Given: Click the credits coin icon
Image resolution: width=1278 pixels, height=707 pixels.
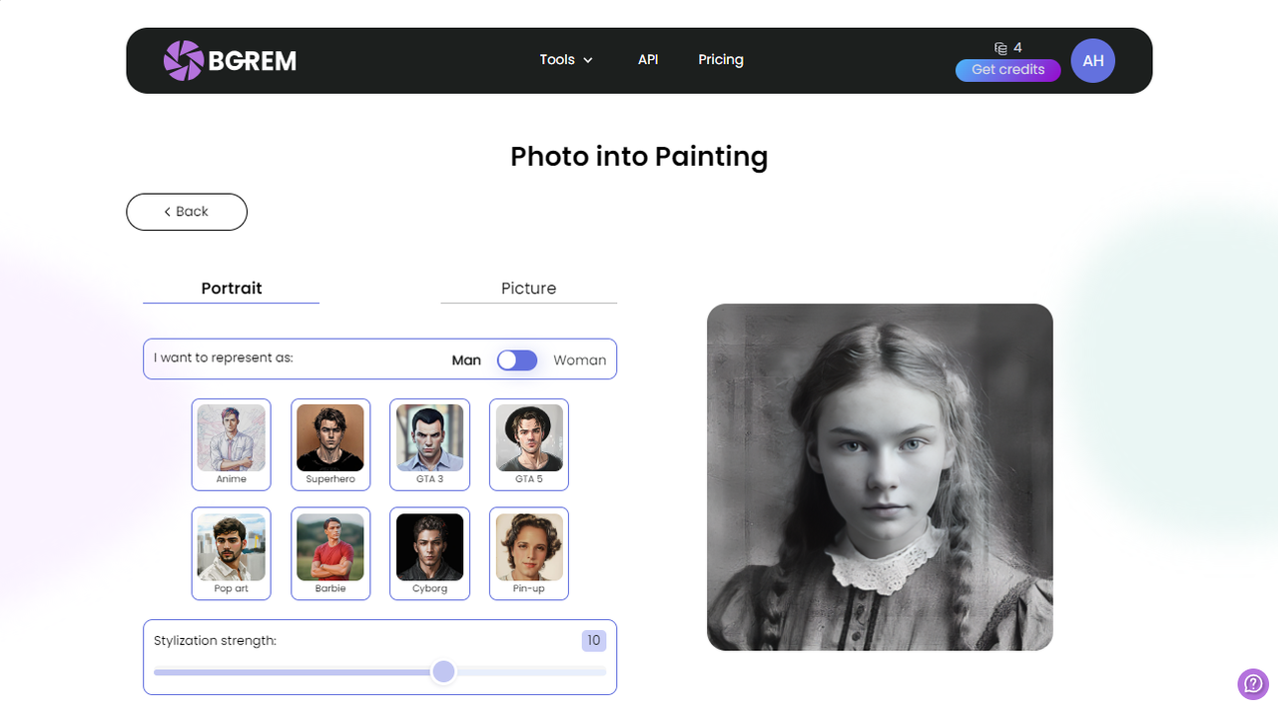Looking at the screenshot, I should (x=1000, y=48).
